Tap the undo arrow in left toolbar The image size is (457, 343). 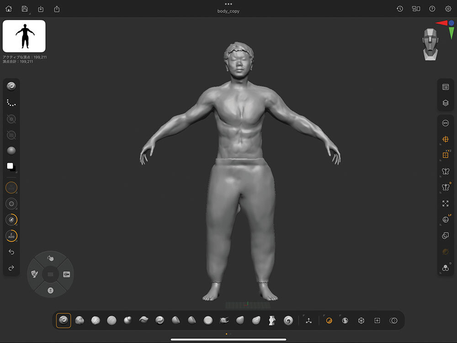point(11,252)
